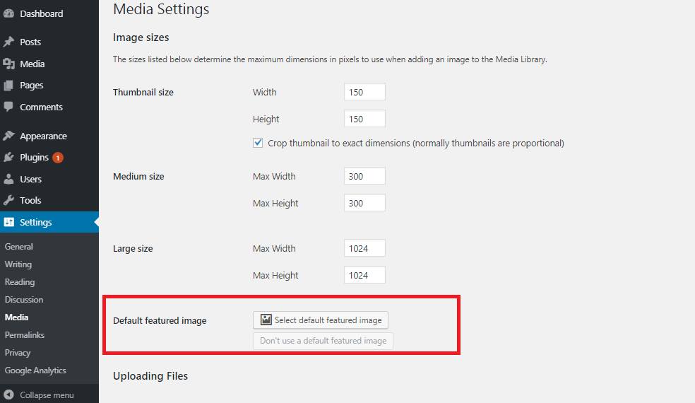Click the Media sidebar icon
Image resolution: width=695 pixels, height=403 pixels.
coord(8,64)
